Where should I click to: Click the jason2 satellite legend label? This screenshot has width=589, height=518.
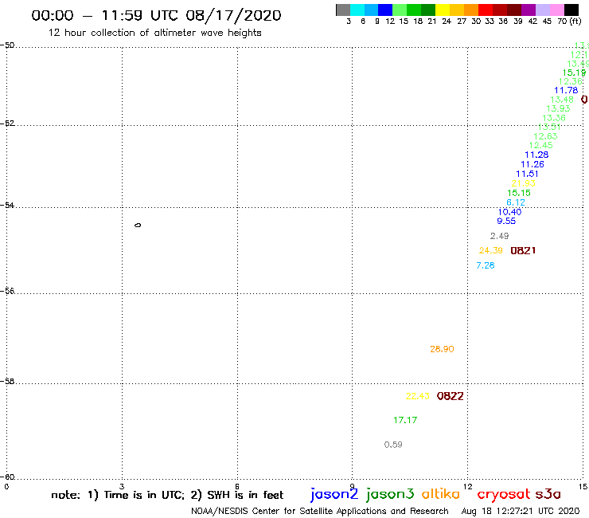(334, 494)
